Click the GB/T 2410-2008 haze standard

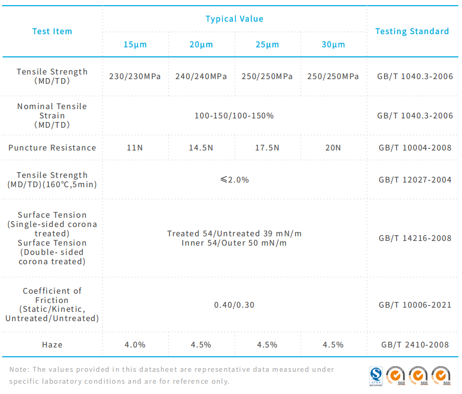tap(415, 345)
